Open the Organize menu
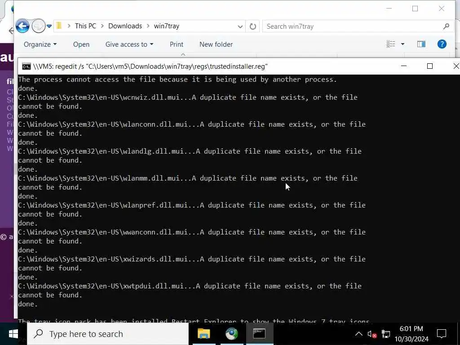This screenshot has width=460, height=345. click(40, 44)
